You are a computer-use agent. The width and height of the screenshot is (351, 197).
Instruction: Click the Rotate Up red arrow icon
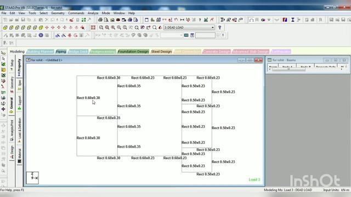point(47,28)
